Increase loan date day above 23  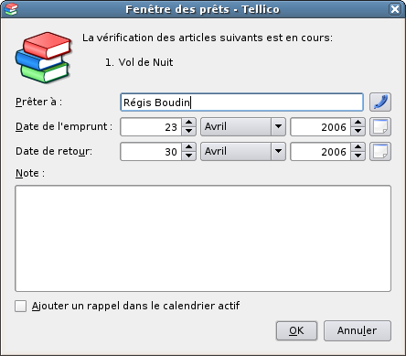tap(189, 123)
